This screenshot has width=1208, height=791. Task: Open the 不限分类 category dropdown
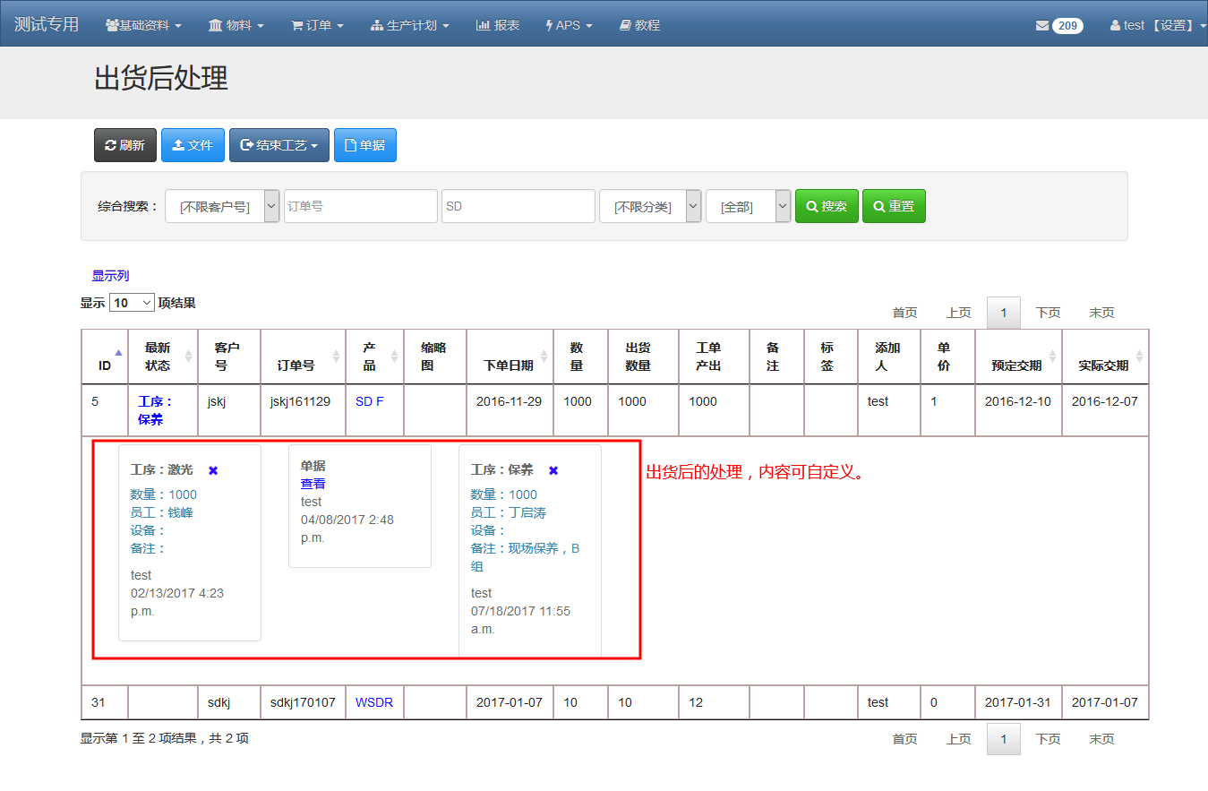click(650, 206)
